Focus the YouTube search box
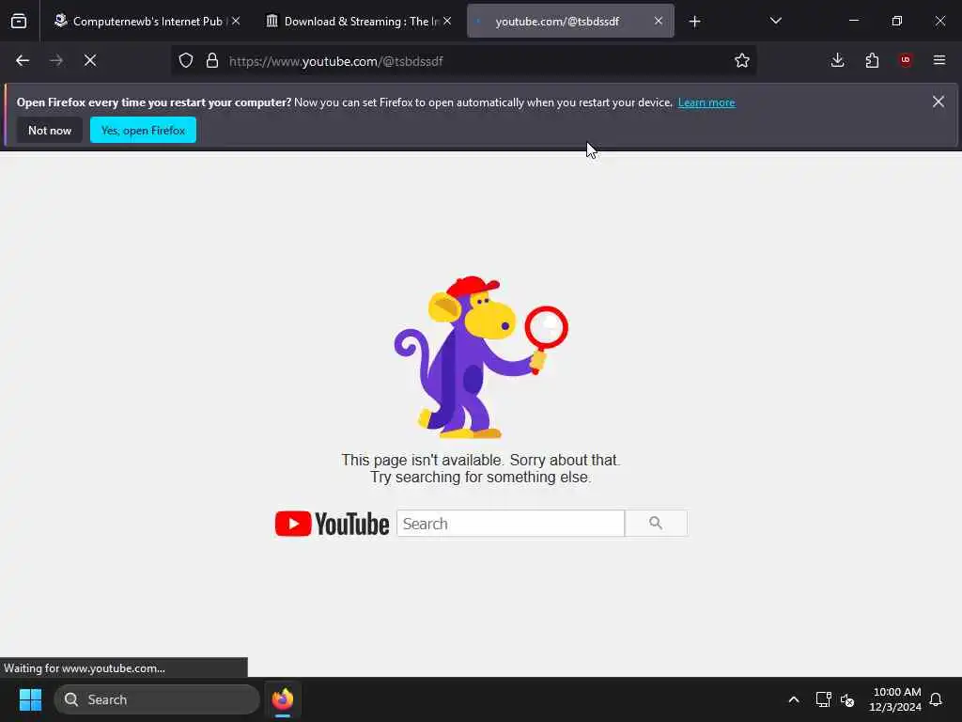This screenshot has width=962, height=722. point(510,524)
